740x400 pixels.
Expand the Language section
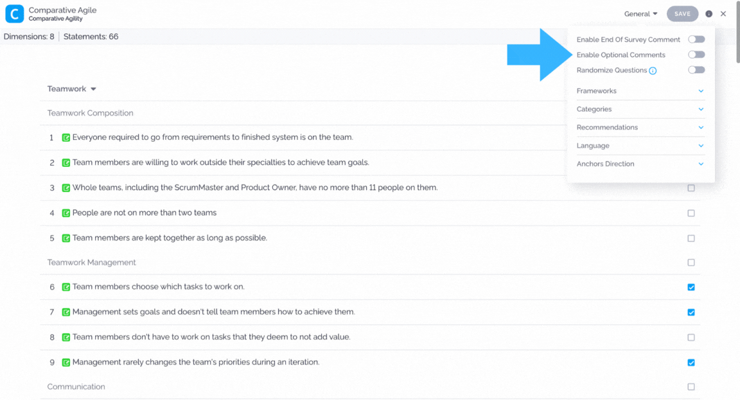click(x=640, y=145)
